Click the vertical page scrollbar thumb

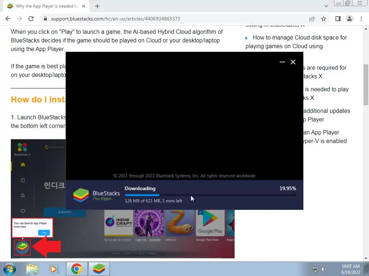tap(366, 84)
